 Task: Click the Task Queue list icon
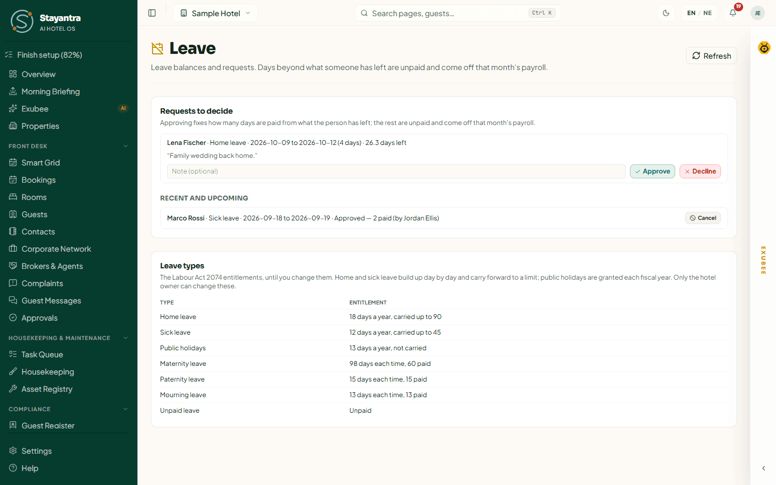[x=13, y=355]
